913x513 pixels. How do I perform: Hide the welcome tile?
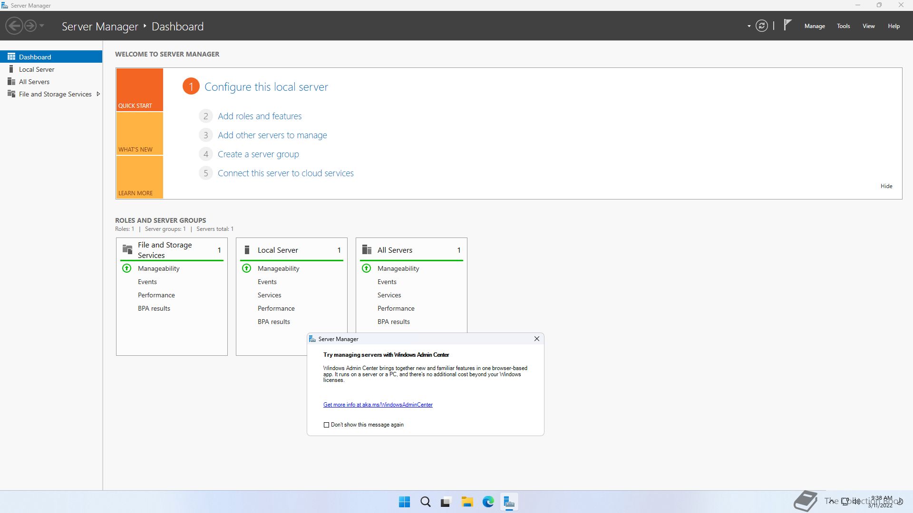point(886,186)
